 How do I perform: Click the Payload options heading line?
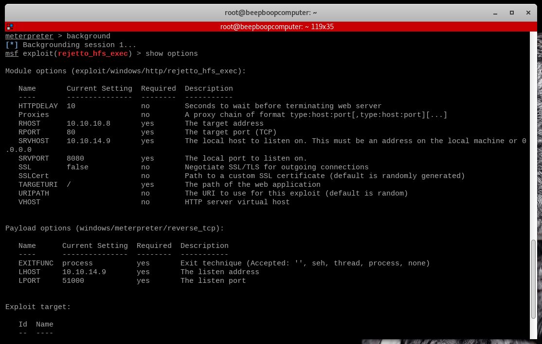pos(115,228)
